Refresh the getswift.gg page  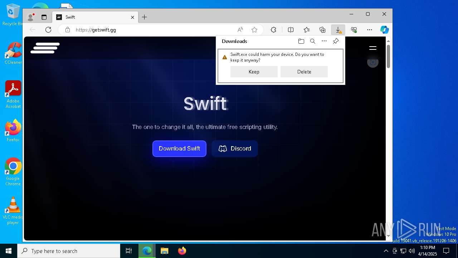tap(48, 30)
